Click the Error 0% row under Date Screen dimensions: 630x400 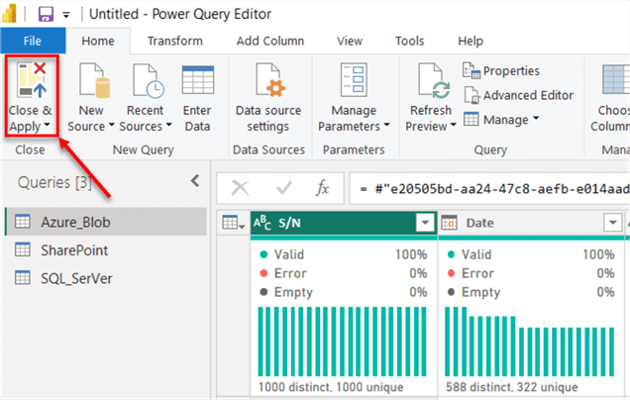tap(531, 273)
